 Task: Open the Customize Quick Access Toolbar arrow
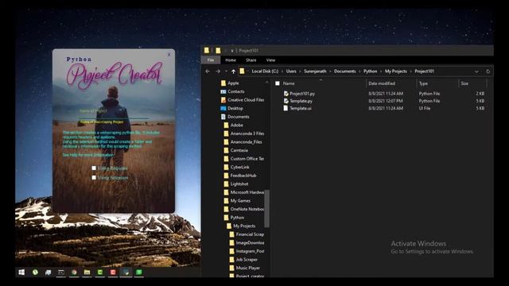232,51
